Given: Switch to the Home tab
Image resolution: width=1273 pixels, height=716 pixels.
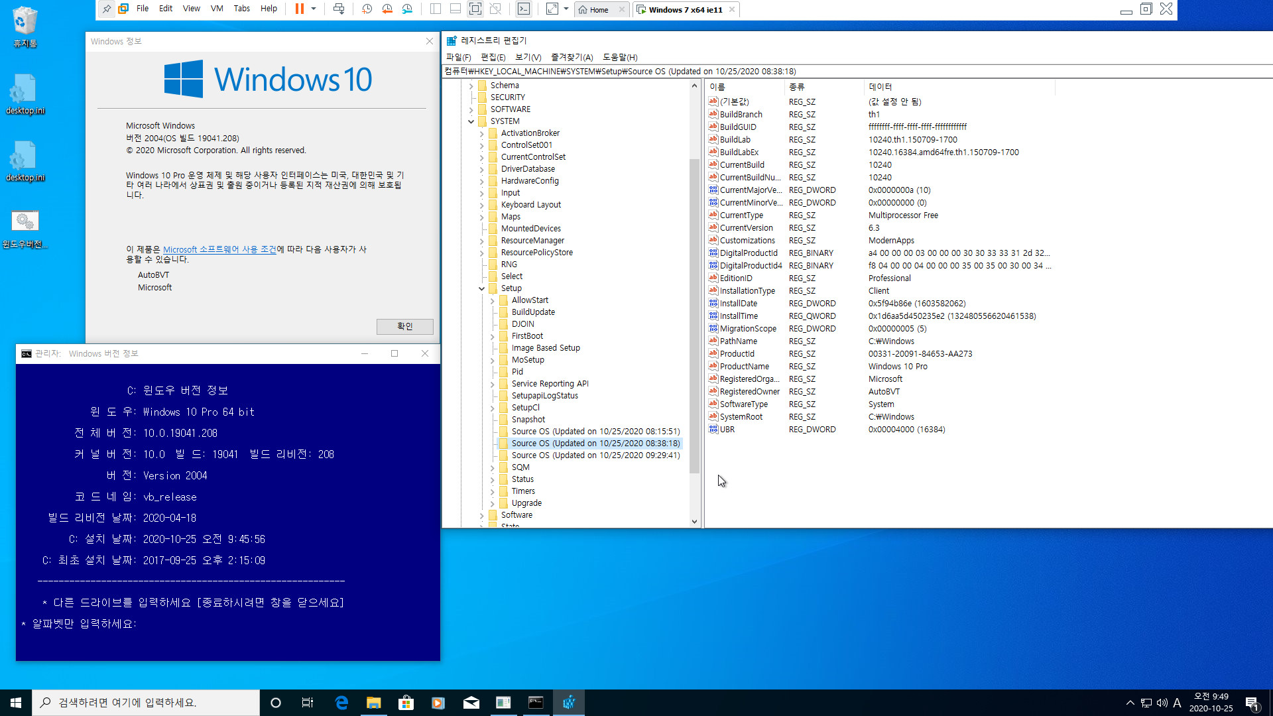Looking at the screenshot, I should click(599, 10).
